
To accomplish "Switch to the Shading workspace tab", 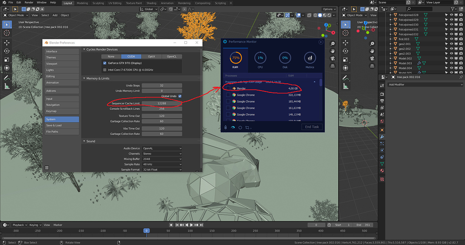I will pyautogui.click(x=151, y=3).
